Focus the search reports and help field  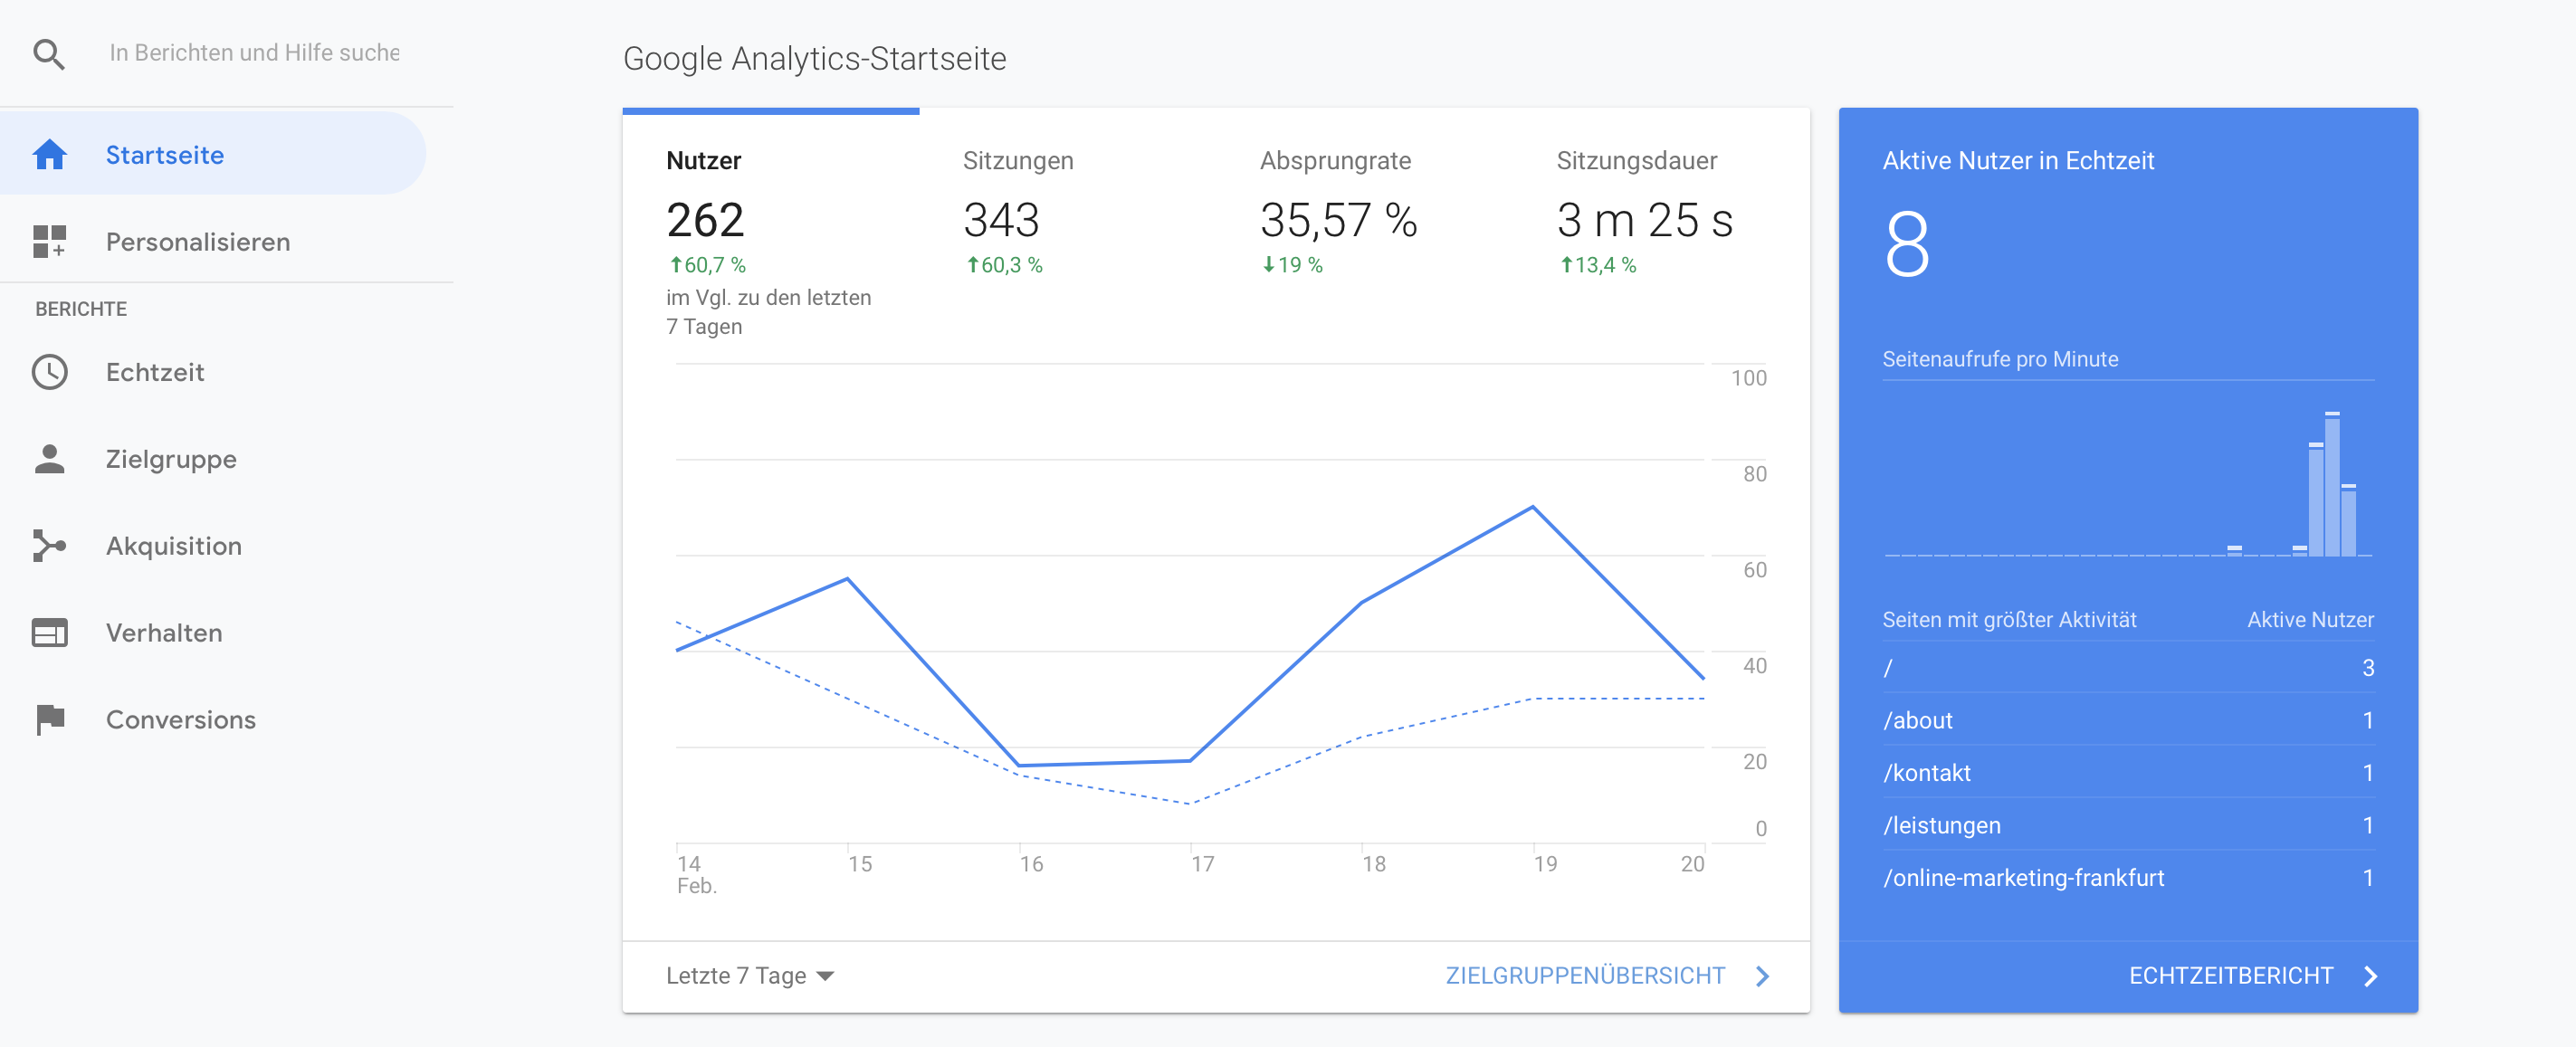[x=254, y=53]
